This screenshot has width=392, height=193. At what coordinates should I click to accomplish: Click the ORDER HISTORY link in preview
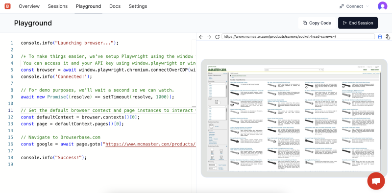coord(375,70)
